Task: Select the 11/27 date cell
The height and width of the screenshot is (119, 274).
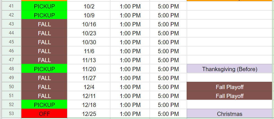Action: (x=89, y=78)
